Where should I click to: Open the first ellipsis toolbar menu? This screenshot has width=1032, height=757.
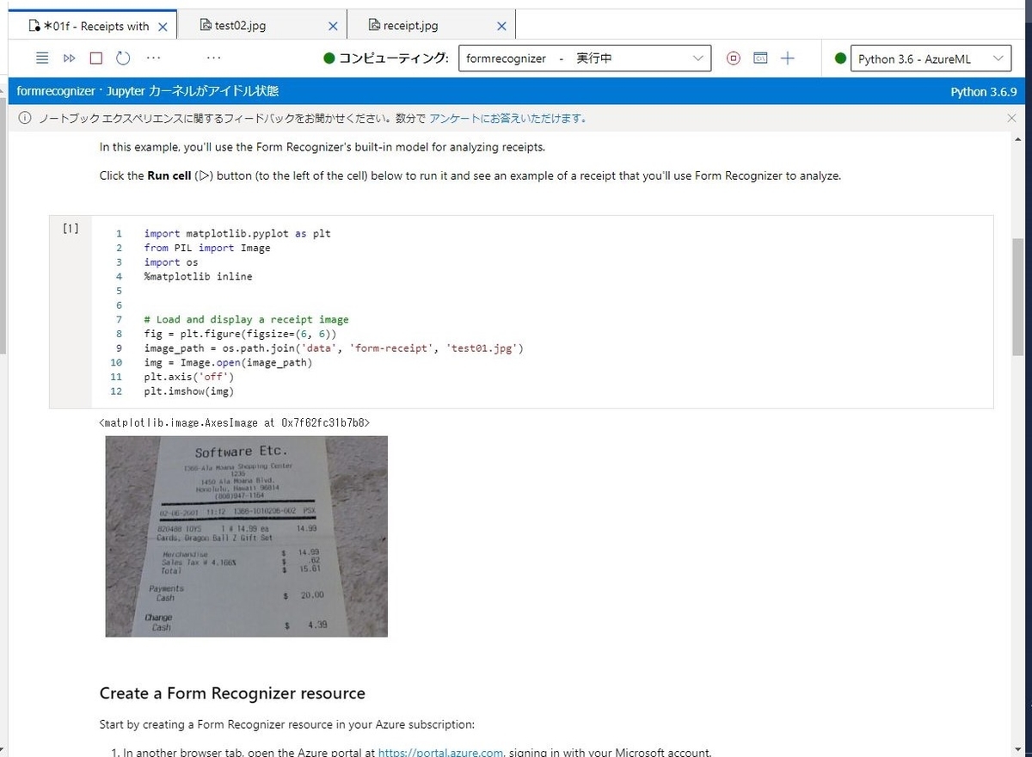153,58
